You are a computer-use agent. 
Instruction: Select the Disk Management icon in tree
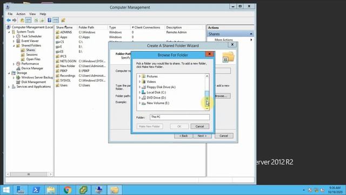[x=18, y=82]
